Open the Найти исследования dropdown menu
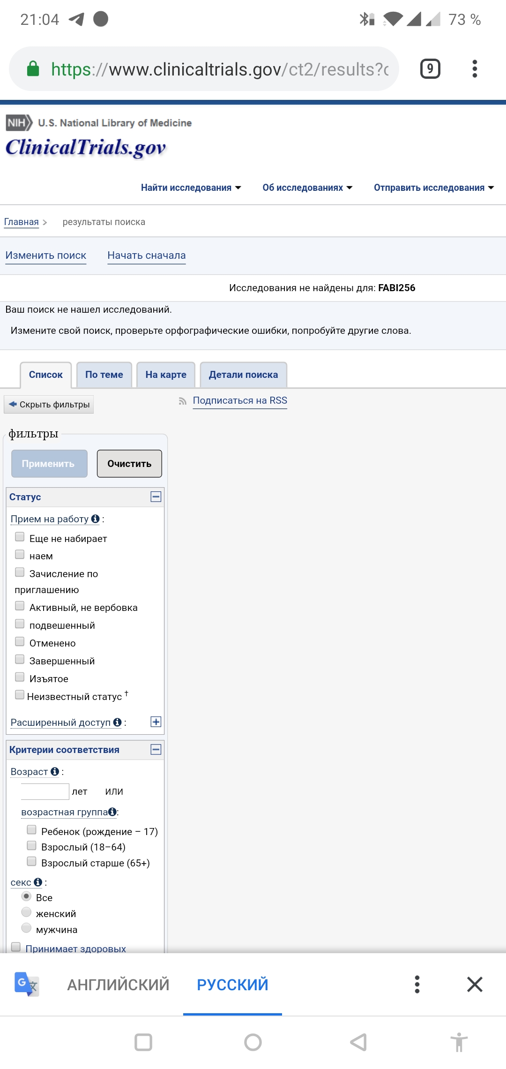Image resolution: width=506 pixels, height=1069 pixels. [191, 188]
